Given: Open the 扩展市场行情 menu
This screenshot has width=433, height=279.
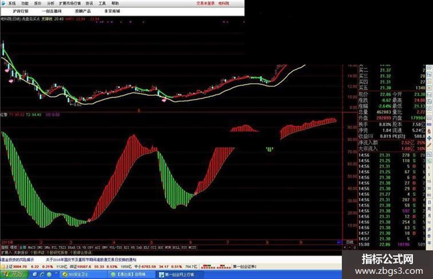Looking at the screenshot, I should coord(70,4).
